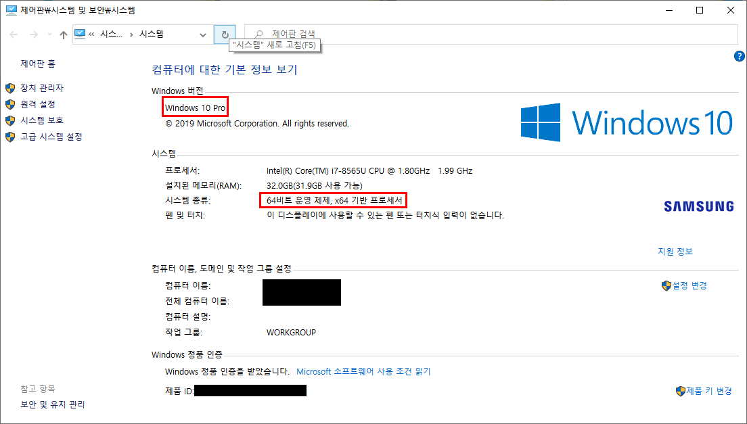Click the shield icon next to 설정 변경
Screen dimensions: 747x424
coord(666,285)
